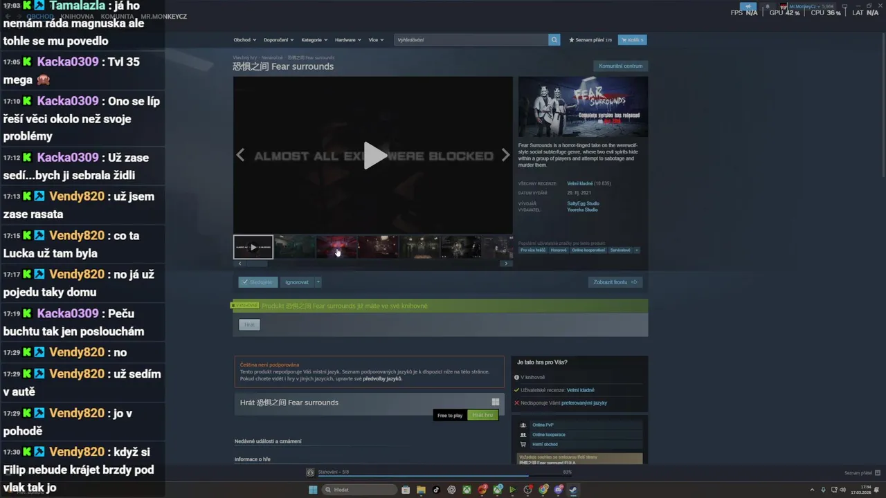The height and width of the screenshot is (498, 886).
Task: Open Velmi kladné all reviews link
Action: tap(579, 183)
